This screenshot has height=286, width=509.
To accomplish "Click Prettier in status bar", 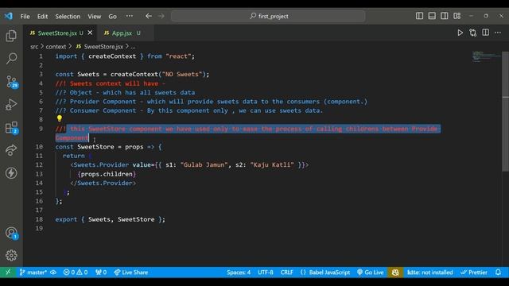I will [x=474, y=272].
